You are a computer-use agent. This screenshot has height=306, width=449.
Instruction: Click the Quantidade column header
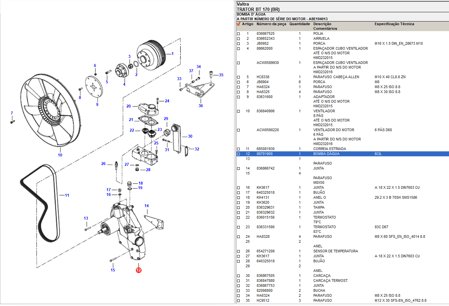tap(299, 24)
